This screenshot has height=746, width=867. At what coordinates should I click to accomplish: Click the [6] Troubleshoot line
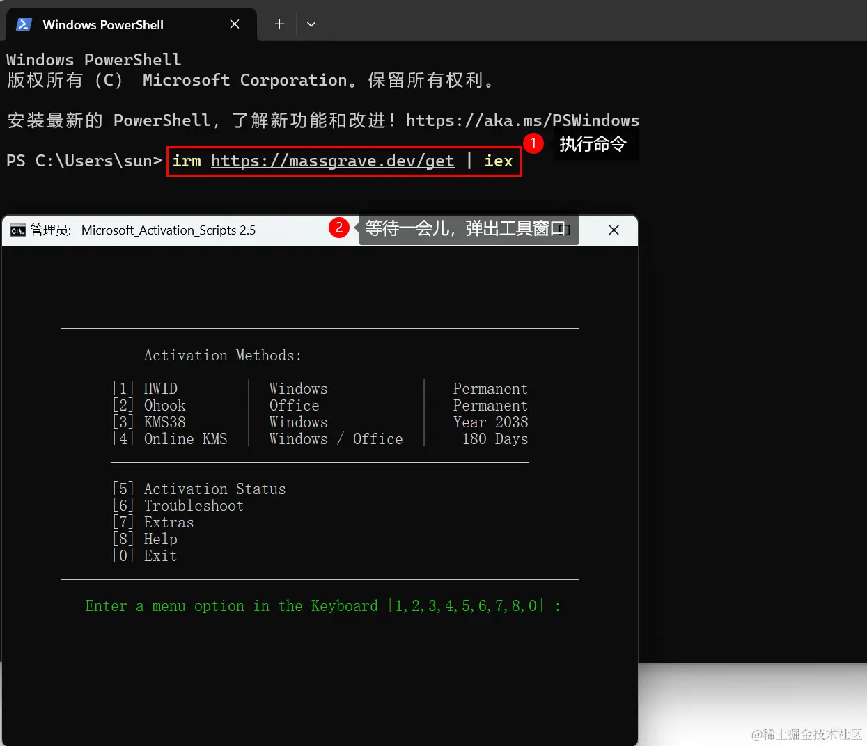(178, 505)
